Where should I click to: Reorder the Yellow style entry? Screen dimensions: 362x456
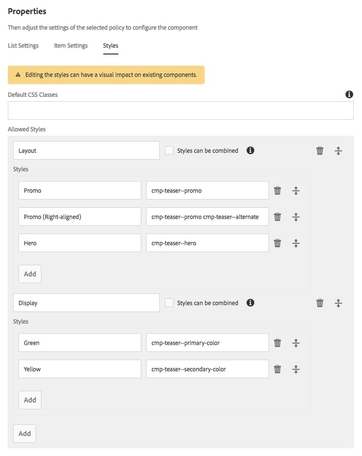coord(296,369)
